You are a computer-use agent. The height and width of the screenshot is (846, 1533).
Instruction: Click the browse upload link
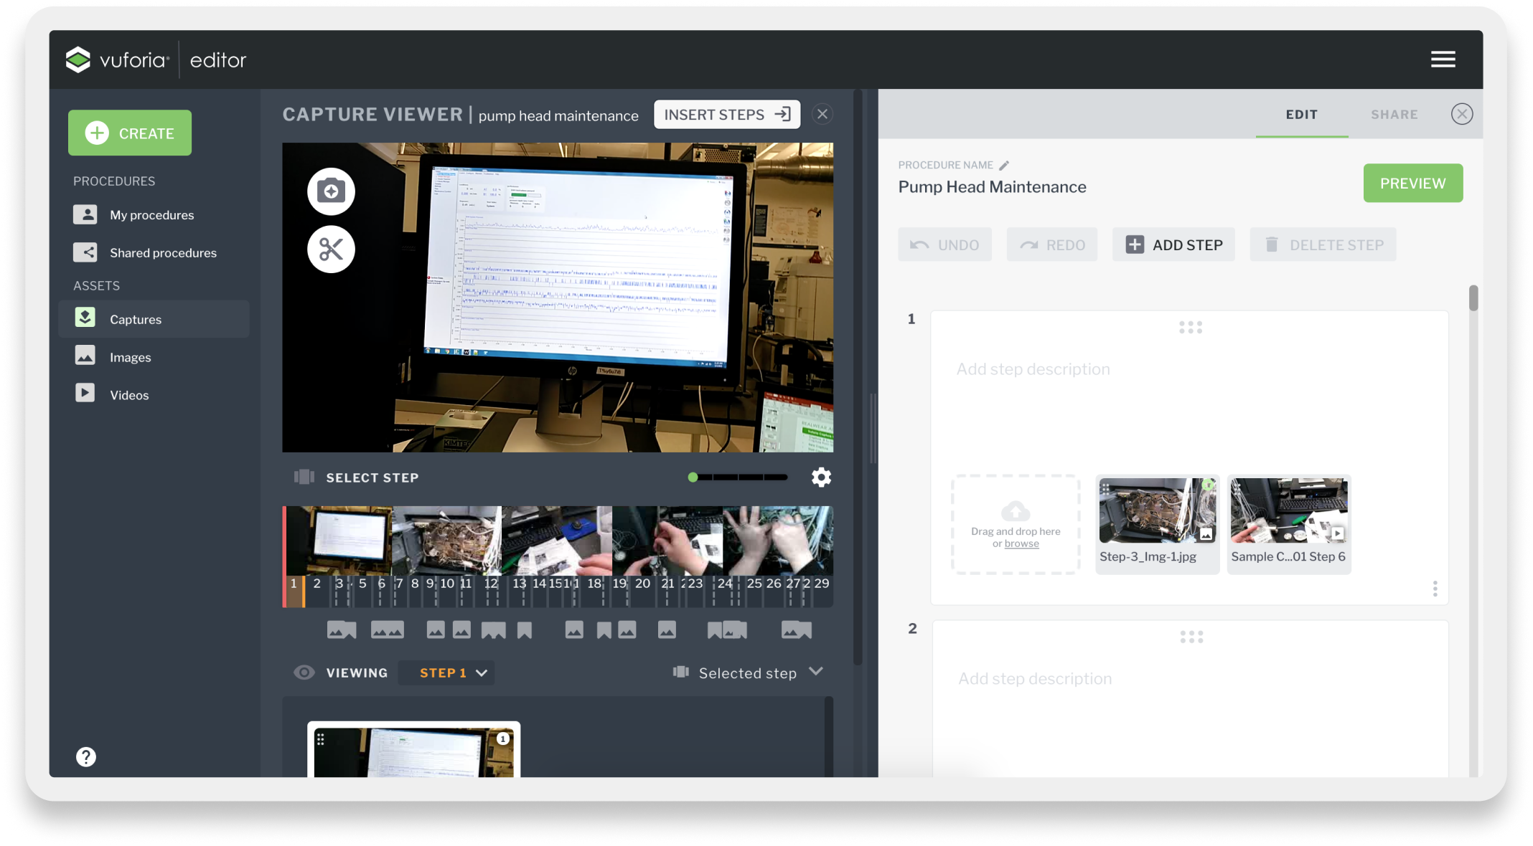tap(1021, 544)
